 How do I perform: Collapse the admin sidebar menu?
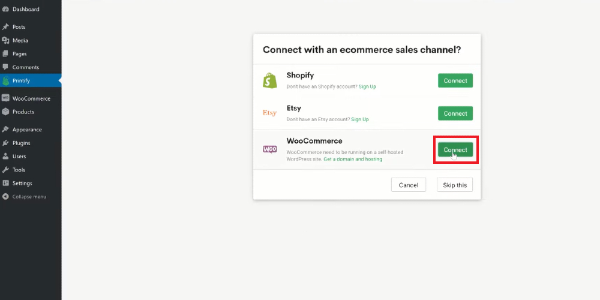(31, 197)
